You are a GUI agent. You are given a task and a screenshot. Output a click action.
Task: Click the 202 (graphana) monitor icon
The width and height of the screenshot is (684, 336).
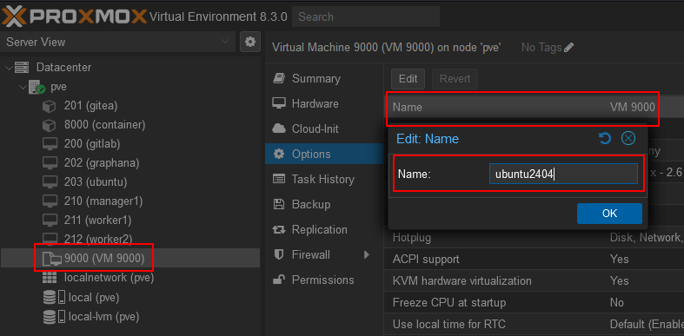coord(50,163)
